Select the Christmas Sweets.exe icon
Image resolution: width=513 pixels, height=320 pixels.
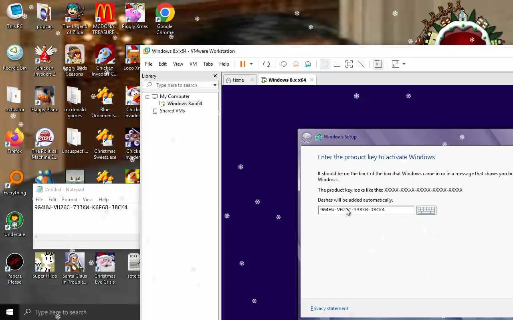coord(105,144)
